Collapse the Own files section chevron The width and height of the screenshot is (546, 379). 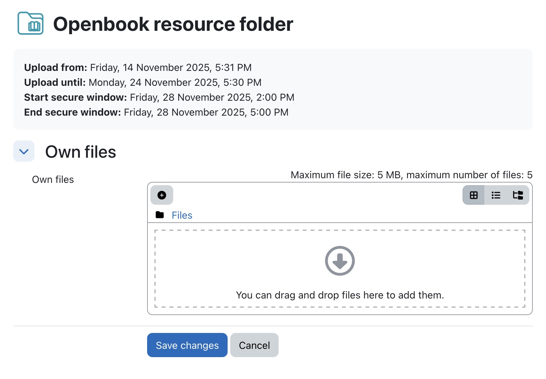coord(24,151)
